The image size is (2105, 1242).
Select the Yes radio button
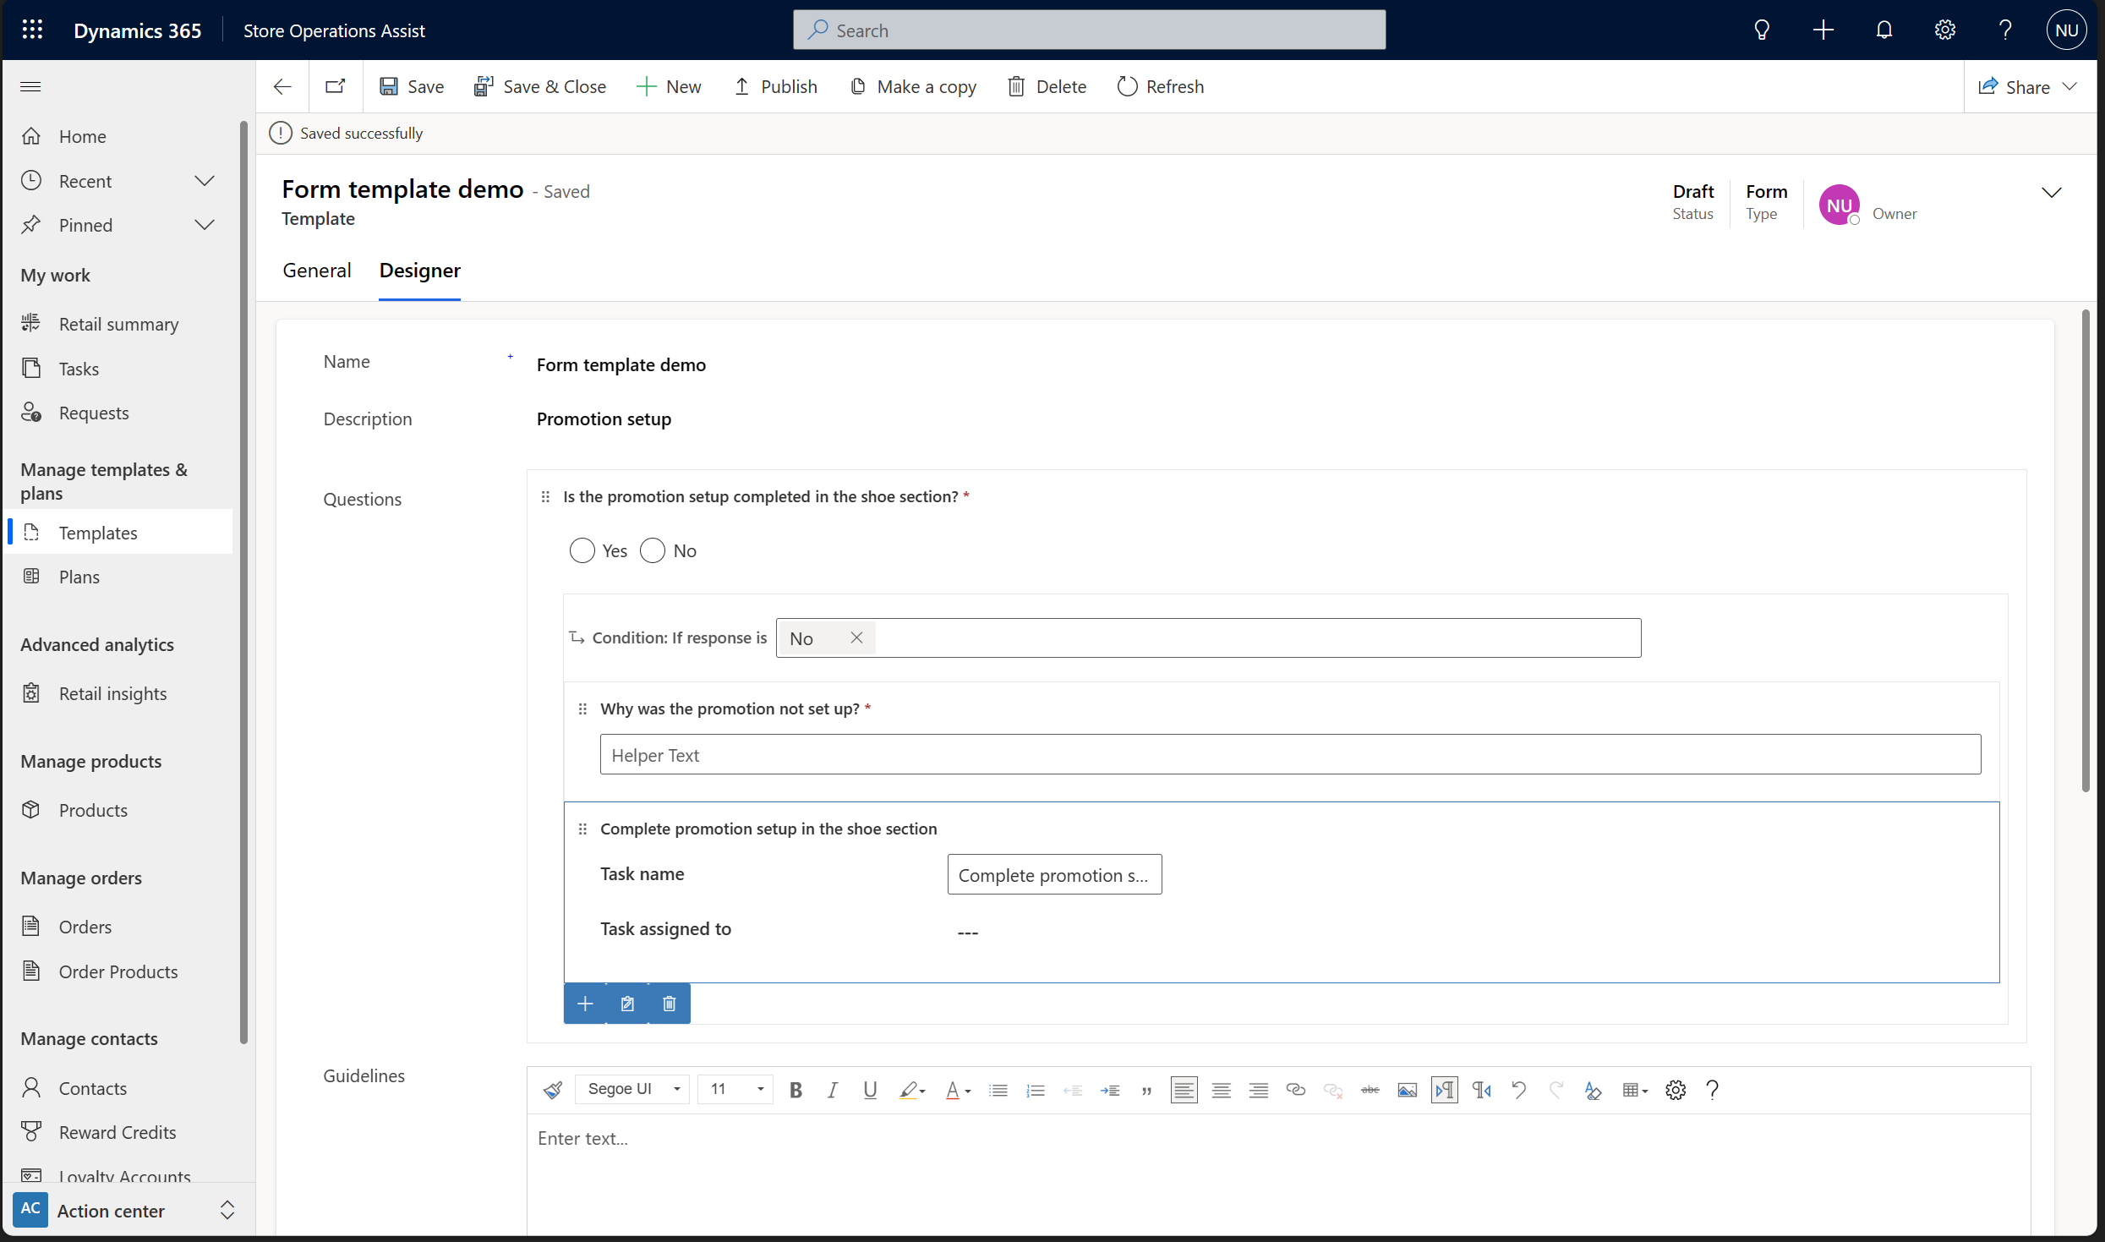coord(581,550)
